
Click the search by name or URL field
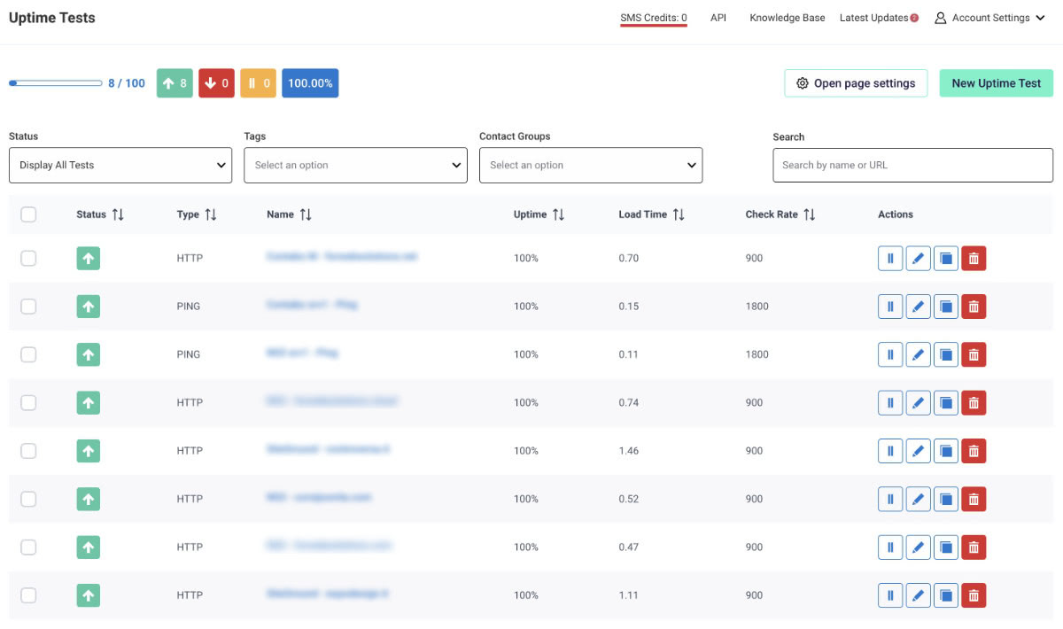click(912, 165)
